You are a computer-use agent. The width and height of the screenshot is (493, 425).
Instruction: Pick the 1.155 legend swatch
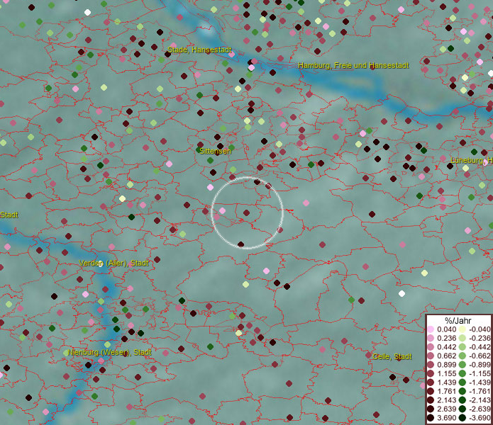pyautogui.click(x=431, y=373)
